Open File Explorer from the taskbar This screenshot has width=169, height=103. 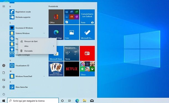[84, 101]
